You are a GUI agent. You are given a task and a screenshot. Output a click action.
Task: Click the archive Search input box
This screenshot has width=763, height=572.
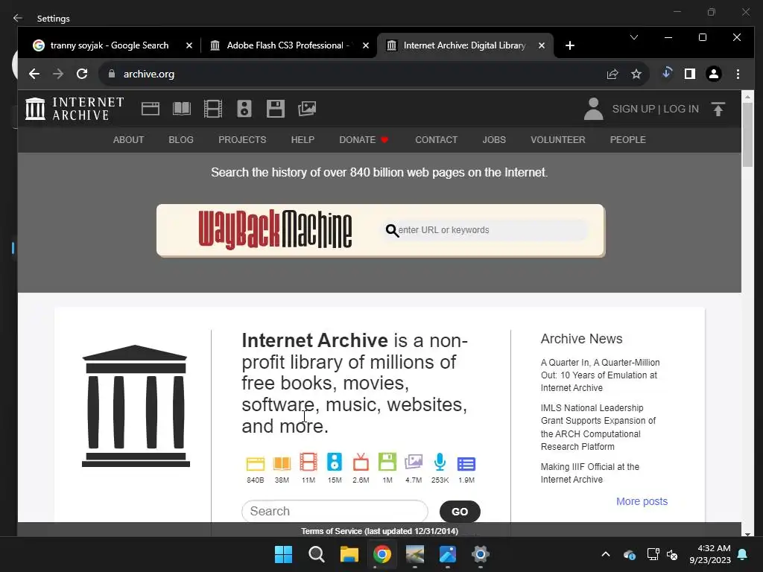click(335, 511)
